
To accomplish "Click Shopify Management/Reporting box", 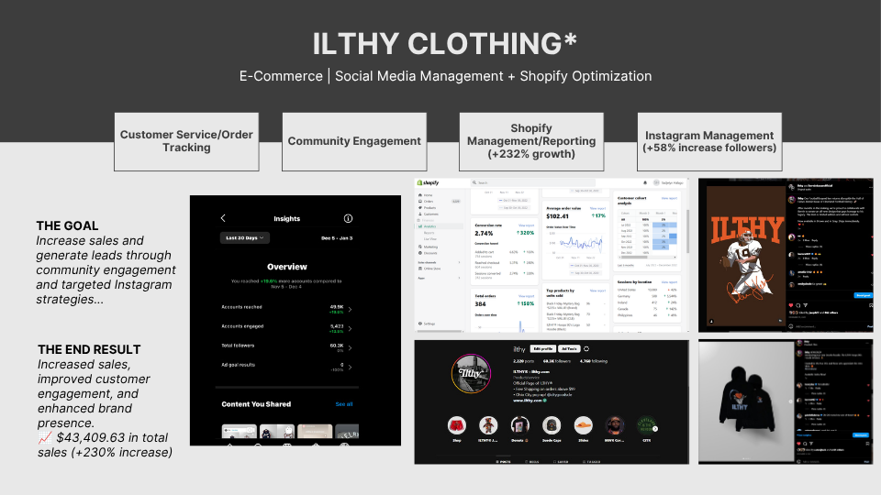I will pyautogui.click(x=531, y=141).
